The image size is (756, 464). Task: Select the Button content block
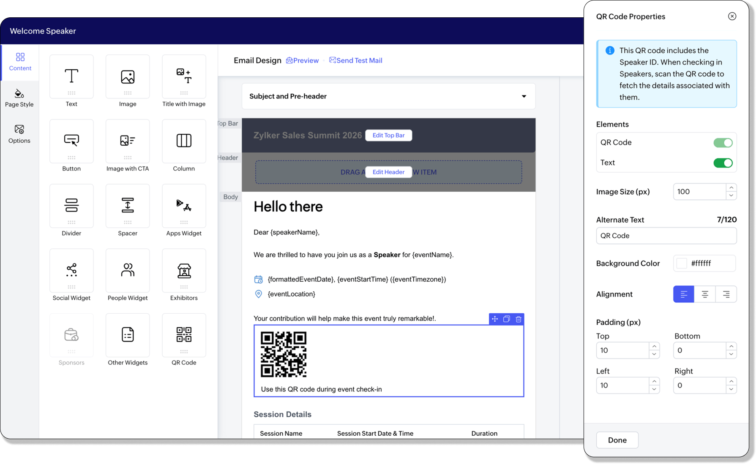[71, 141]
